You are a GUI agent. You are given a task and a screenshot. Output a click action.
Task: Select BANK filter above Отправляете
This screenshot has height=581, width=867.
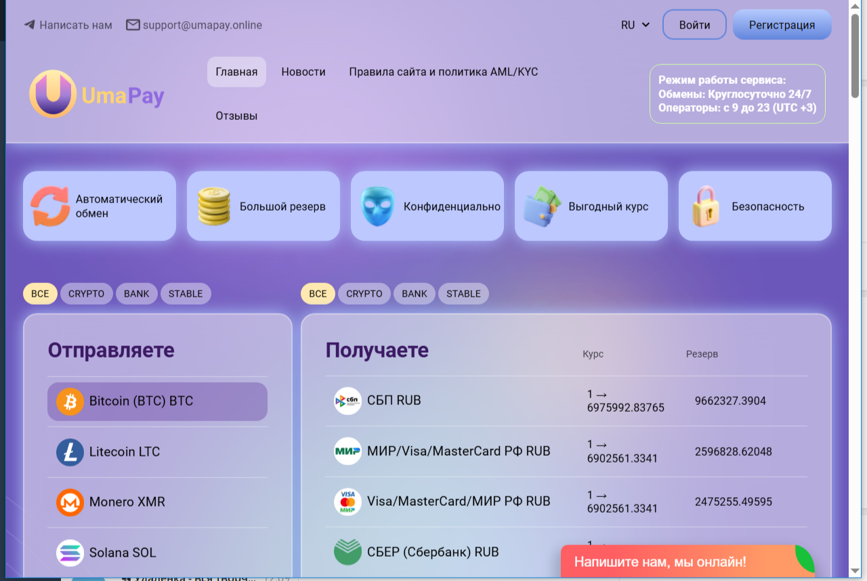[x=137, y=294]
